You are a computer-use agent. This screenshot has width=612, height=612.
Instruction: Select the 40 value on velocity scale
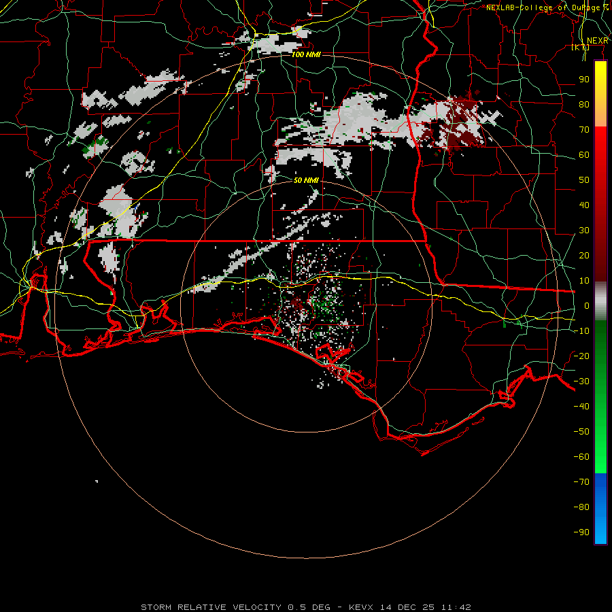584,205
